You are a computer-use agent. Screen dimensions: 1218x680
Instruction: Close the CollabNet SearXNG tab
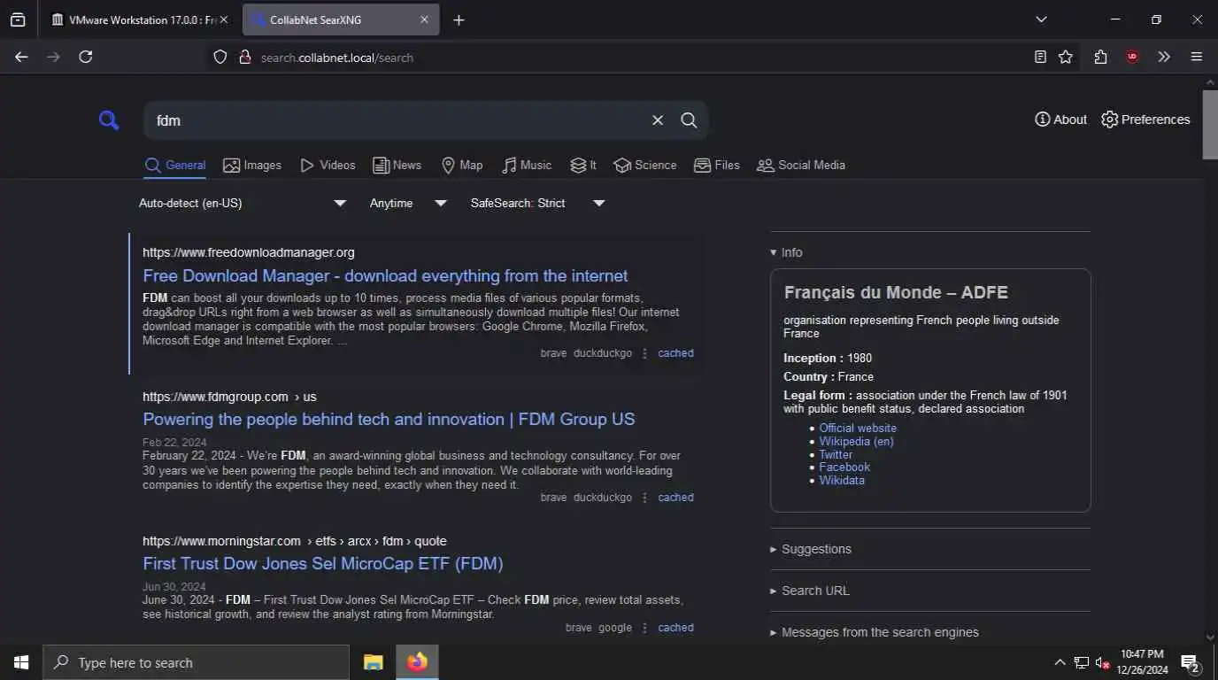click(x=424, y=19)
